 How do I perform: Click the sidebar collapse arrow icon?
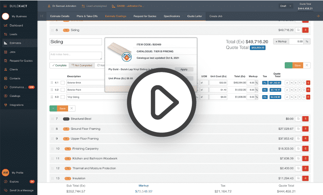point(42,16)
